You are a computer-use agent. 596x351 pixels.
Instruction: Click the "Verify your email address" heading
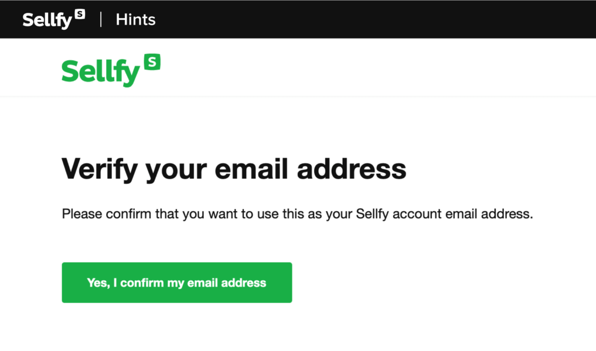pyautogui.click(x=234, y=169)
